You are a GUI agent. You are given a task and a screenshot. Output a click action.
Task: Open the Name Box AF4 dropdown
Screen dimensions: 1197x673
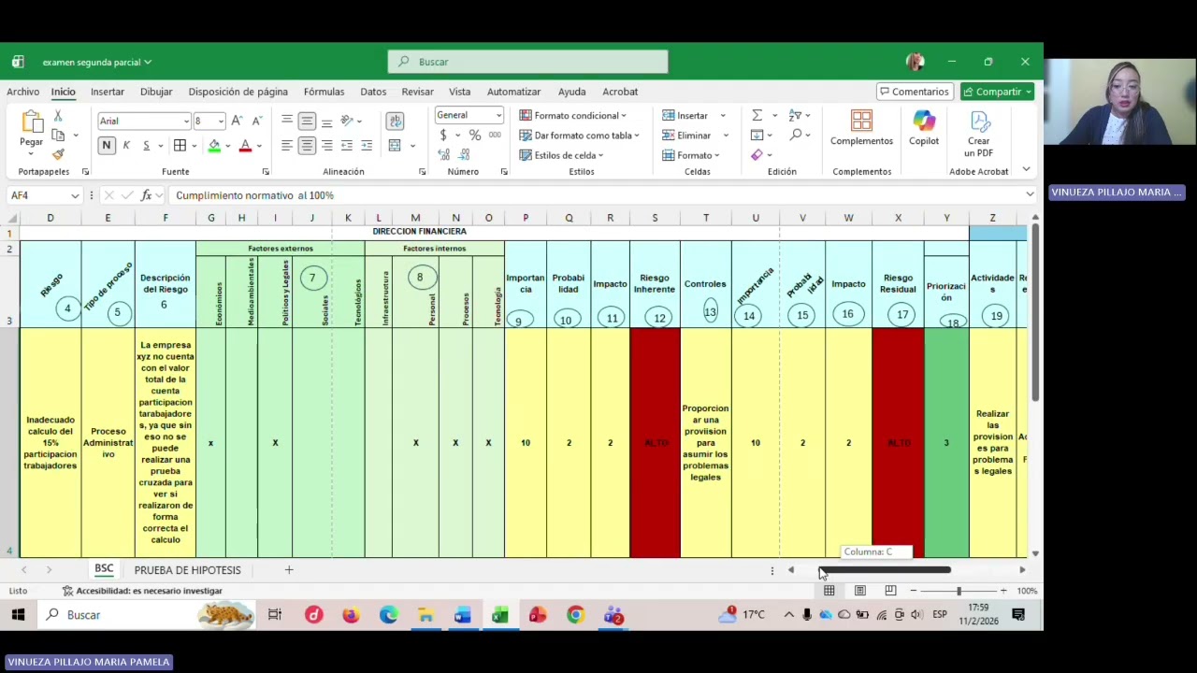tap(74, 195)
